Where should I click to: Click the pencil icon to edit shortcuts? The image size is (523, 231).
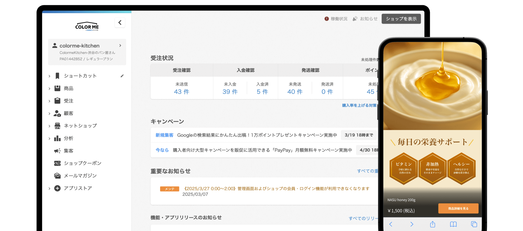122,76
